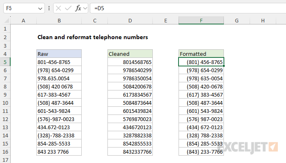Select the 'Formatted' header cell

201,54
